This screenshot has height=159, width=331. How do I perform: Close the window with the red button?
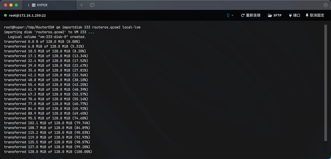coord(5,5)
